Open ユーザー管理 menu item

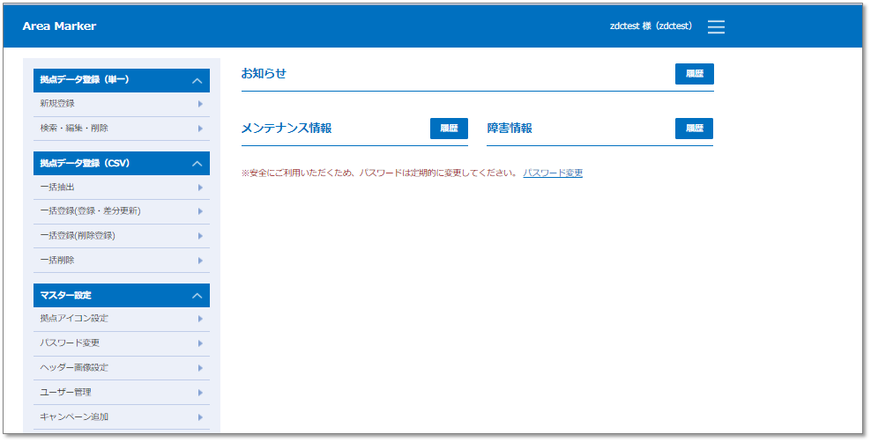(x=122, y=393)
